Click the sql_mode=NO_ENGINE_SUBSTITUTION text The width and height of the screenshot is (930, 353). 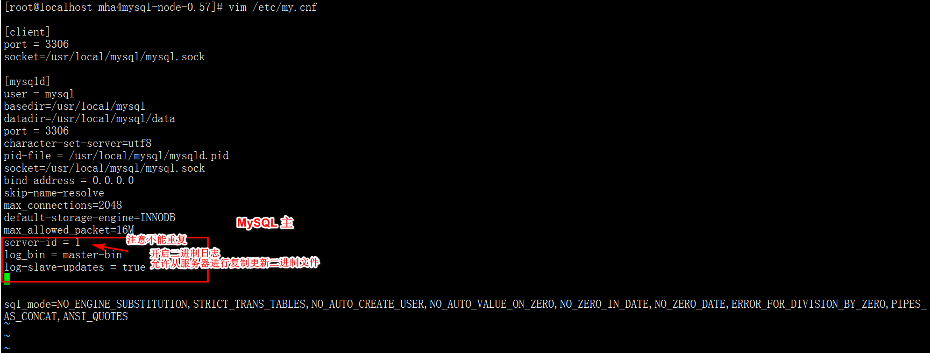pos(96,305)
